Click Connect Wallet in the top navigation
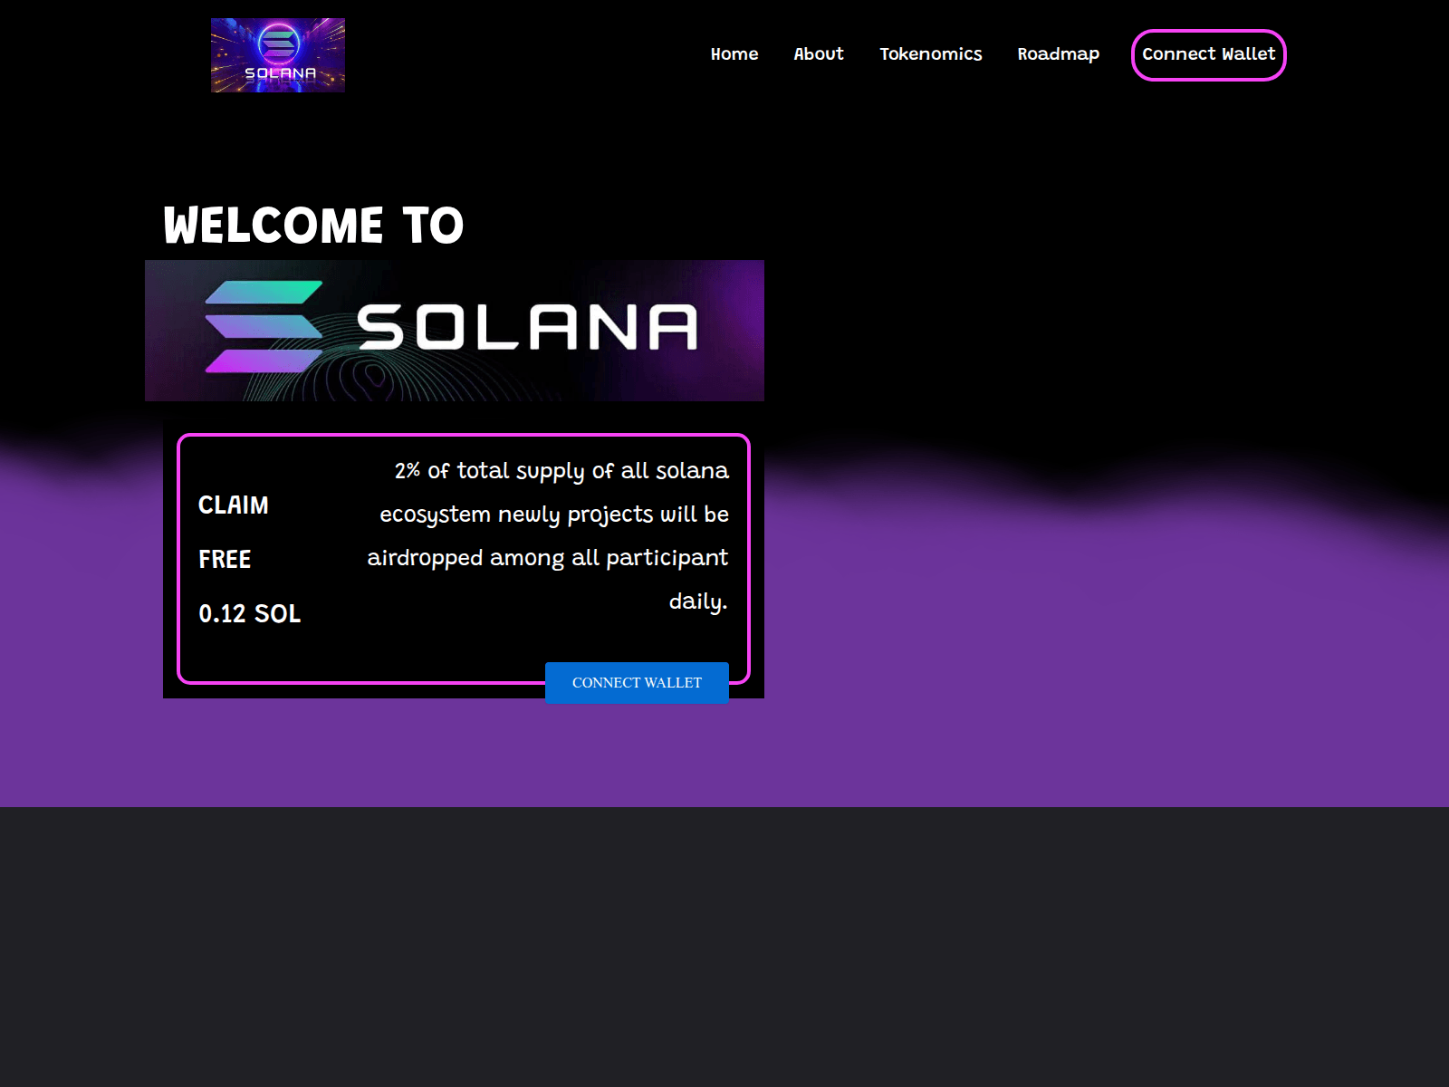This screenshot has height=1087, width=1449. [x=1208, y=54]
